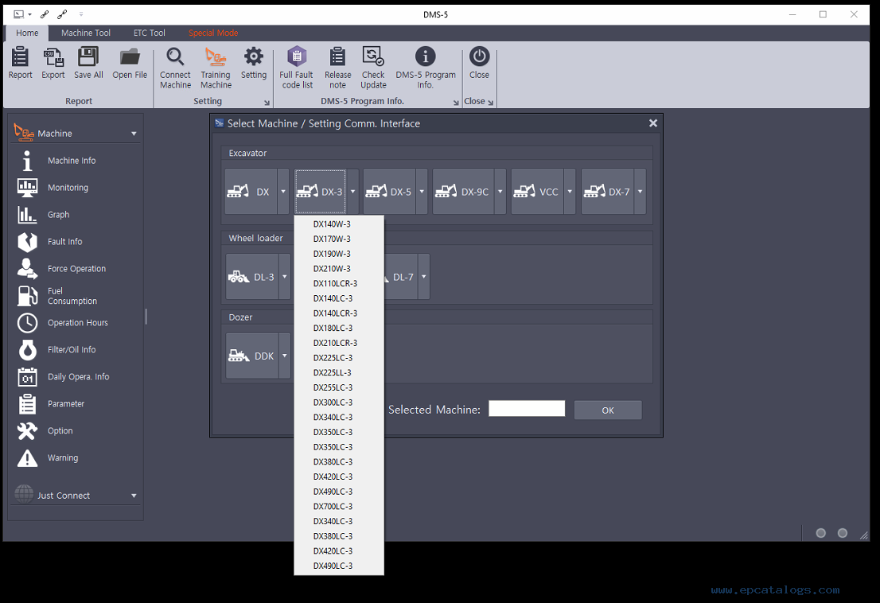The image size is (880, 603).
Task: Open Monitoring in the sidebar
Action: [68, 188]
